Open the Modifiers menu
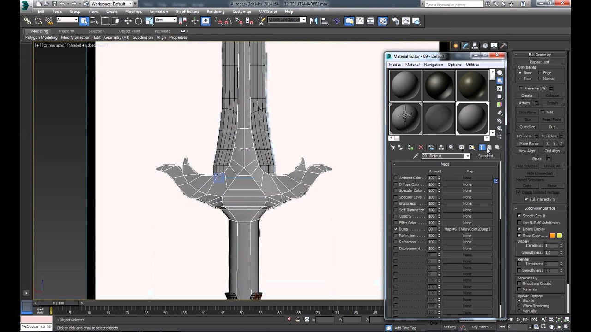Image resolution: width=591 pixels, height=332 pixels. [x=133, y=12]
